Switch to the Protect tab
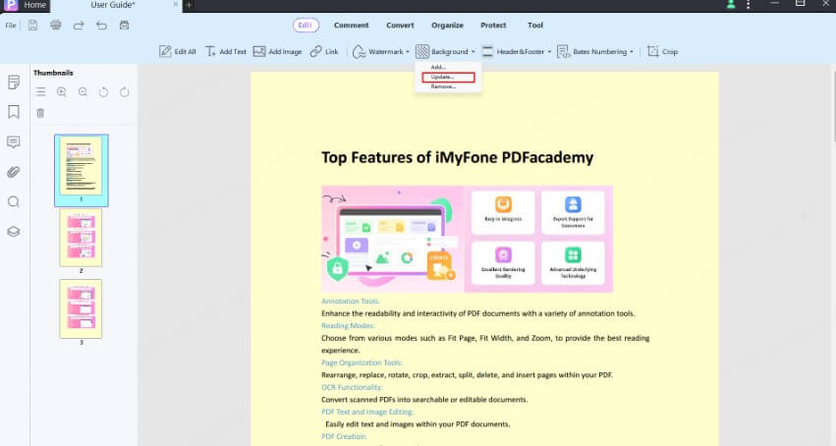This screenshot has height=446, width=836. [x=493, y=25]
